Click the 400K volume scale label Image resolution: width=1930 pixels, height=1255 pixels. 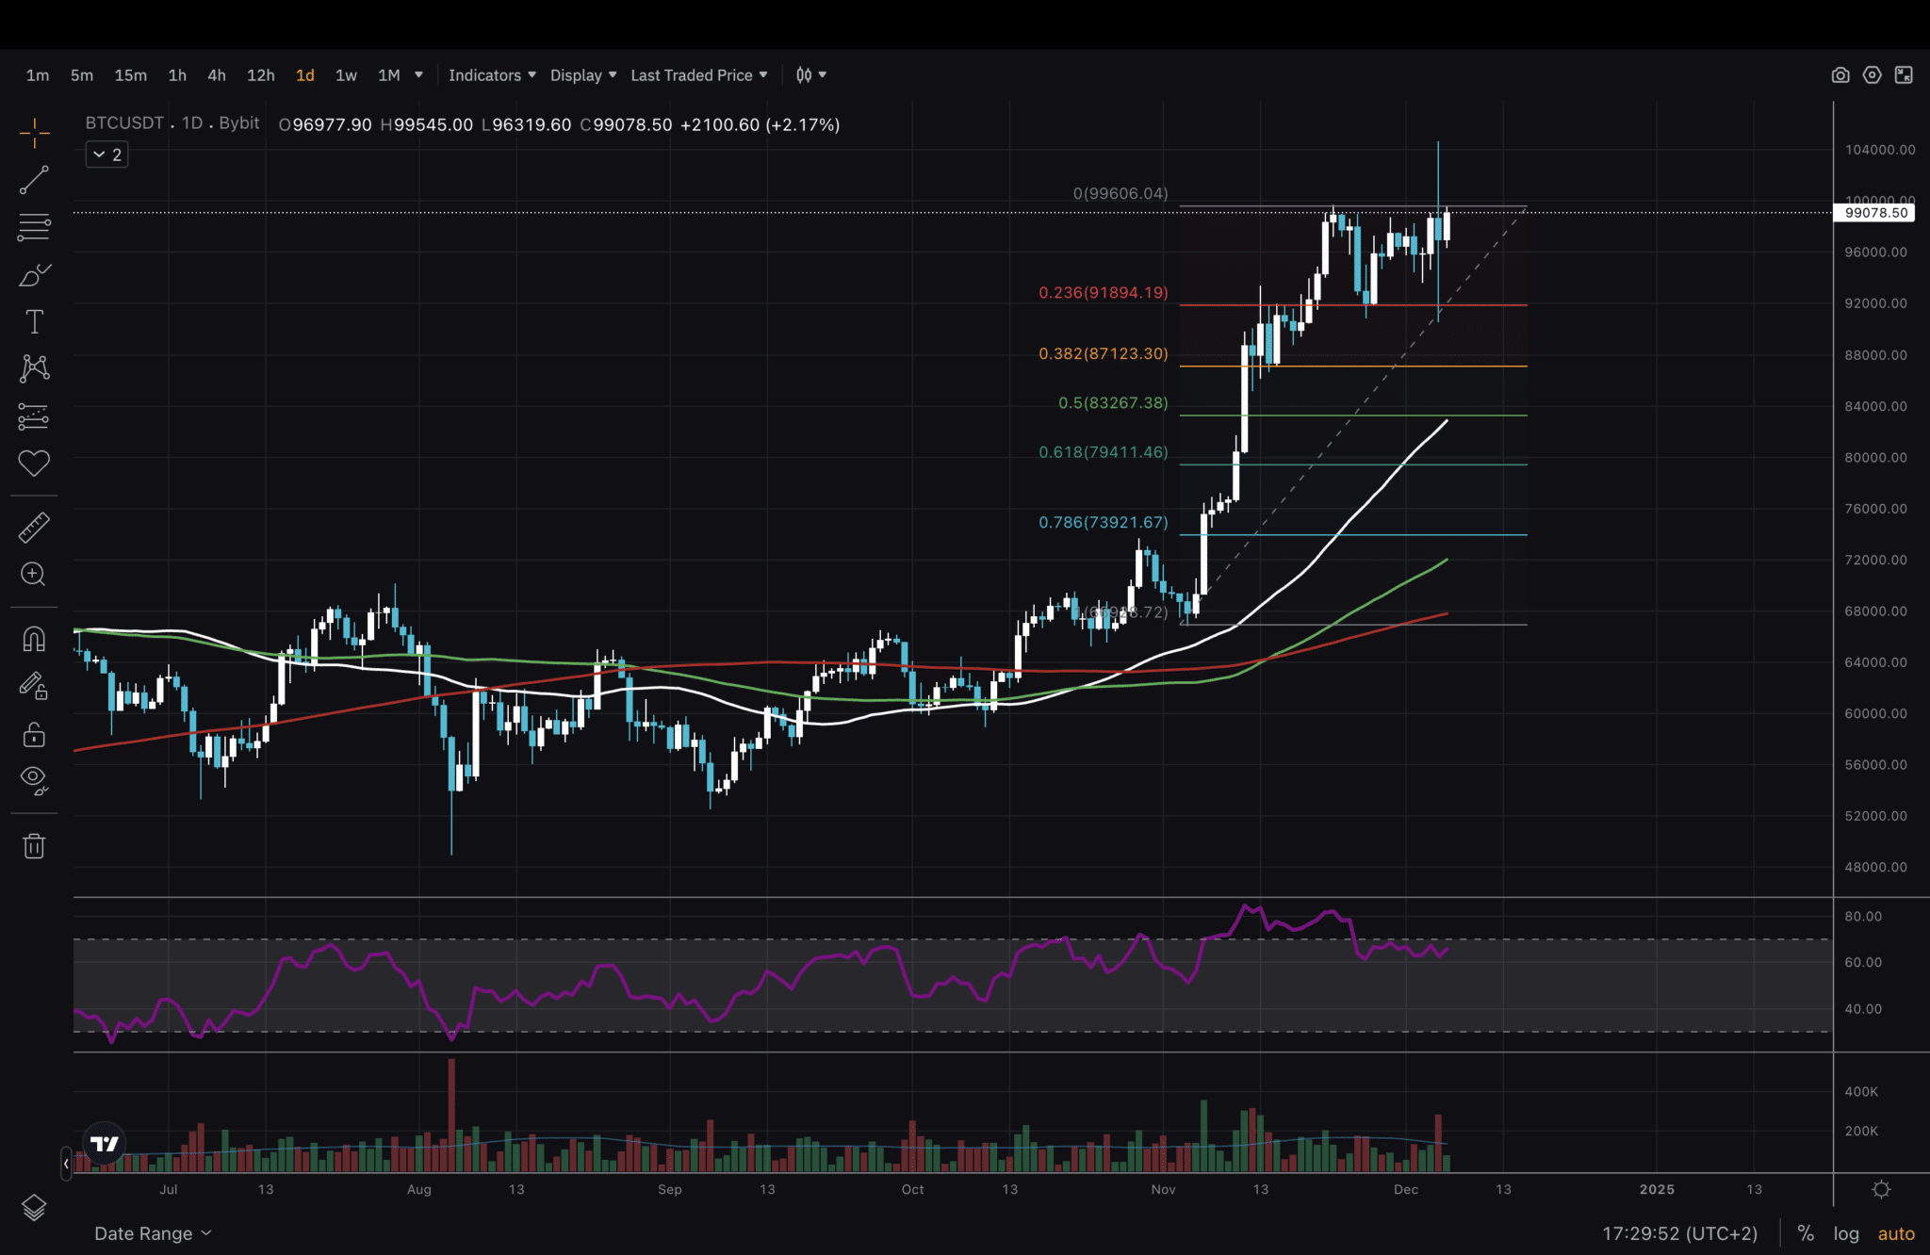[x=1861, y=1091]
